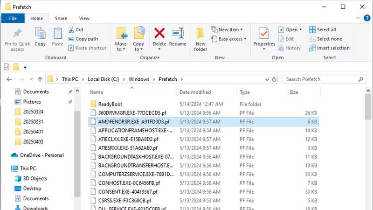Collapse the ribbon with chevron
The image size is (373, 210).
click(x=358, y=18)
